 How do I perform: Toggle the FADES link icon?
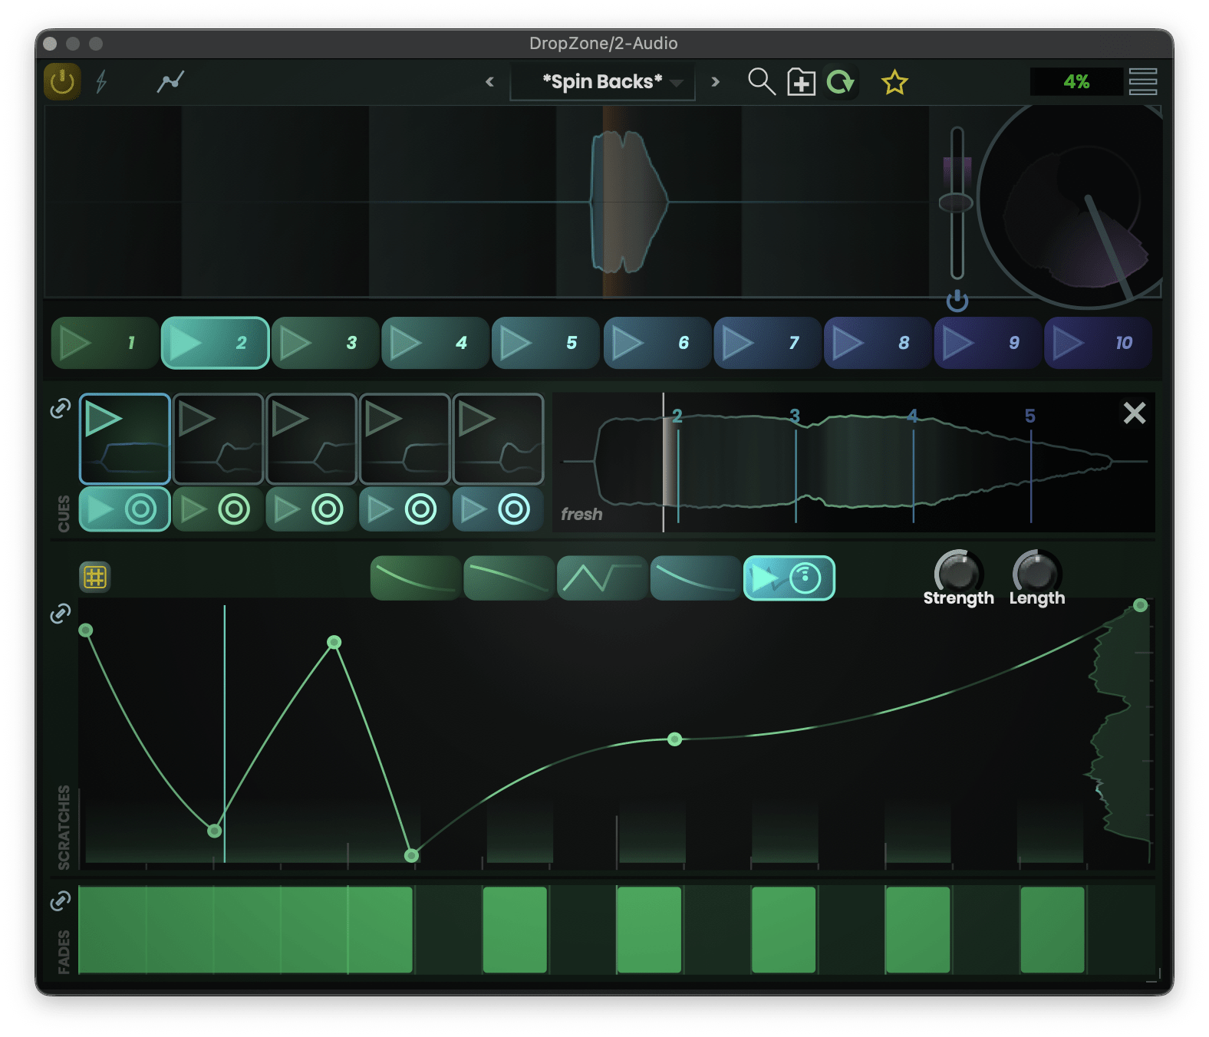(61, 900)
